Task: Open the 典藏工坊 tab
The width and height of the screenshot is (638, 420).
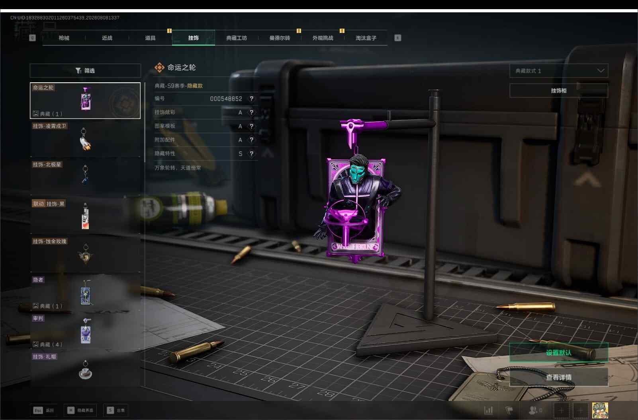Action: pyautogui.click(x=237, y=38)
